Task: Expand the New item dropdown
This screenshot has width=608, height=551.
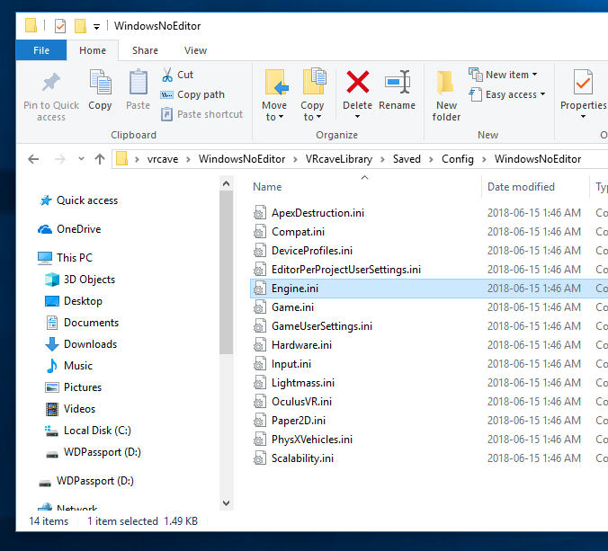Action: pyautogui.click(x=504, y=75)
